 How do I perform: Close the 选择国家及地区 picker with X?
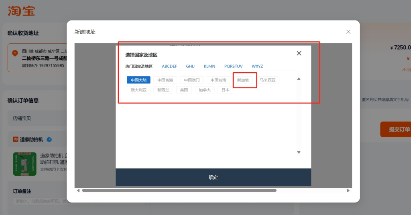coord(299,53)
